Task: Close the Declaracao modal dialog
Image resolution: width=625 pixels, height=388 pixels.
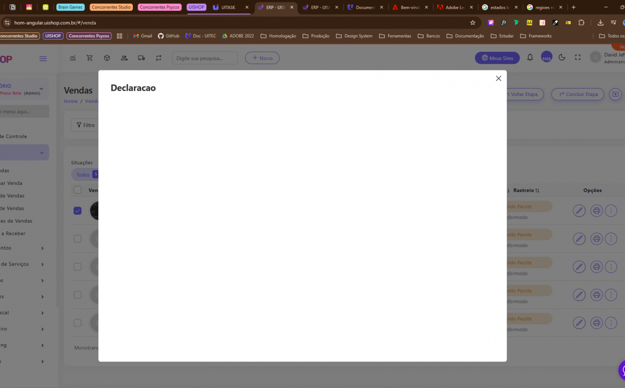Action: click(498, 78)
